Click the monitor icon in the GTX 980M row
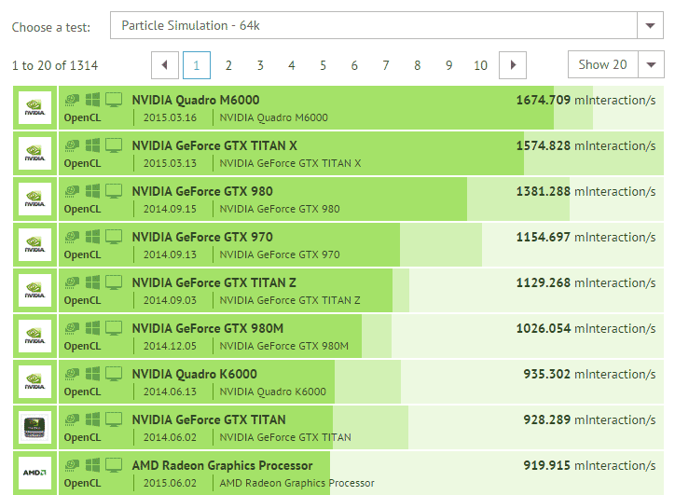Screen dimensions: 675x495 (114, 328)
